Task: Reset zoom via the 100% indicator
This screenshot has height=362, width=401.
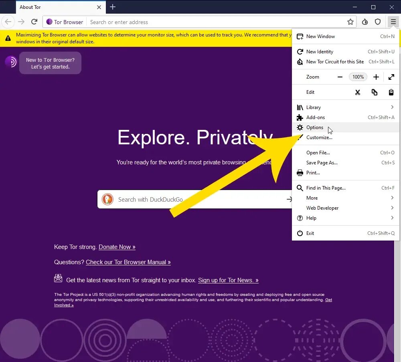Action: (358, 77)
